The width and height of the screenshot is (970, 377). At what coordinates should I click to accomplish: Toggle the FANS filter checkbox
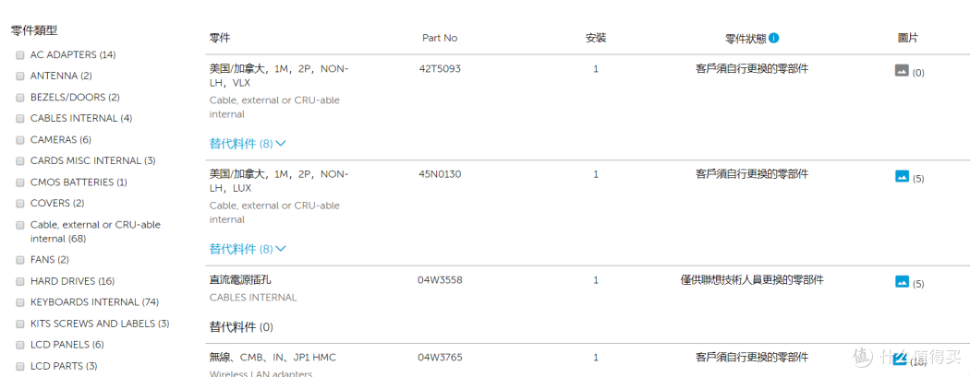coord(20,260)
